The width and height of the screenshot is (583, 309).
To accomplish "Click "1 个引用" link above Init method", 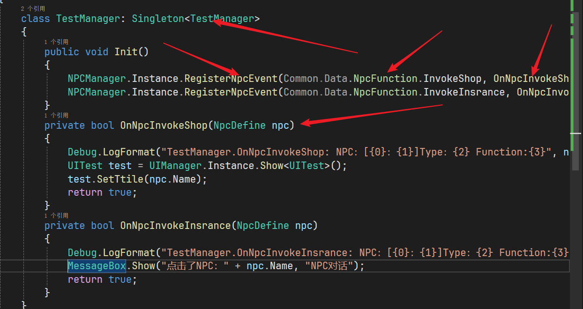I will point(56,42).
